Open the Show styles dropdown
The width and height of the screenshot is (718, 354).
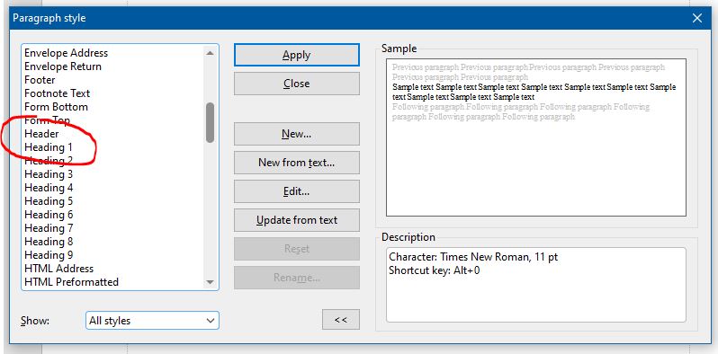point(152,321)
